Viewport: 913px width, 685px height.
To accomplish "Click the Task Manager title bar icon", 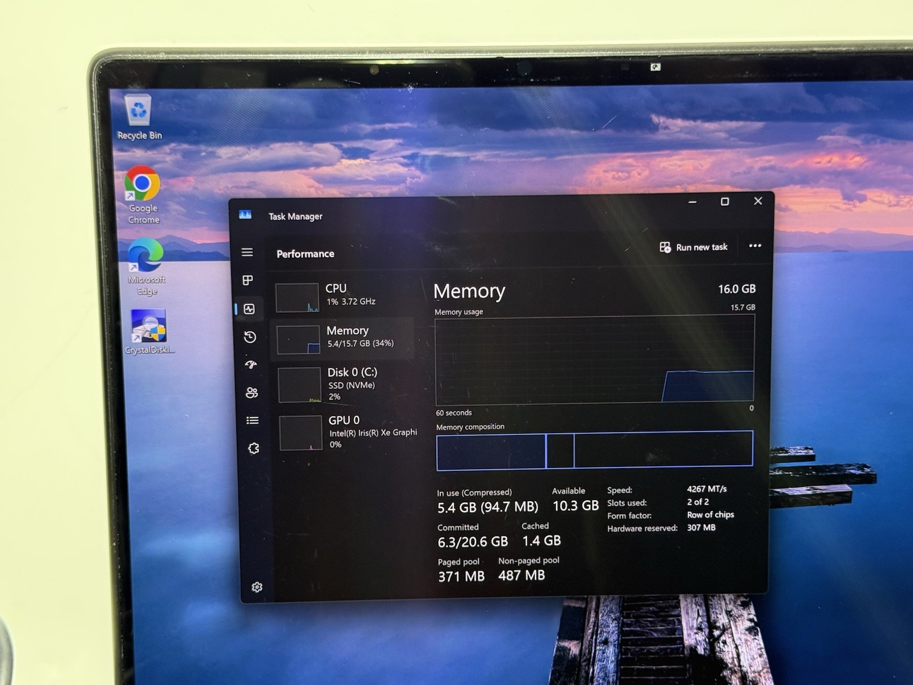I will (x=245, y=215).
